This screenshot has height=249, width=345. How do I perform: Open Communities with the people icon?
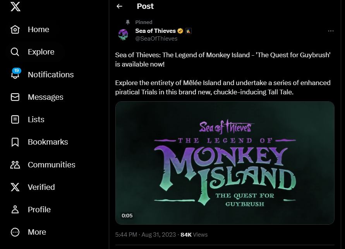click(x=15, y=165)
